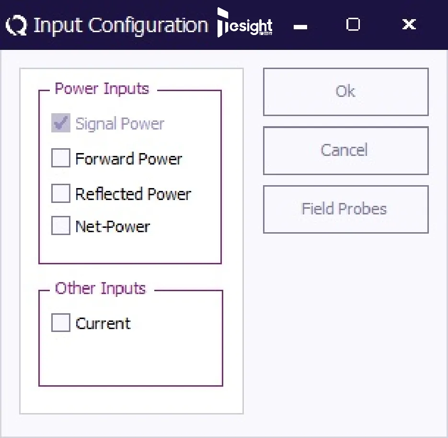Click the Current text label
448x438 pixels.
click(x=103, y=323)
